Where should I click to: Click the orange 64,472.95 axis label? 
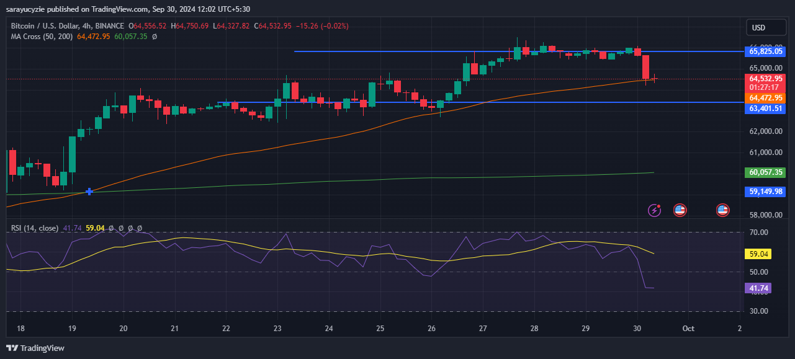[x=766, y=98]
